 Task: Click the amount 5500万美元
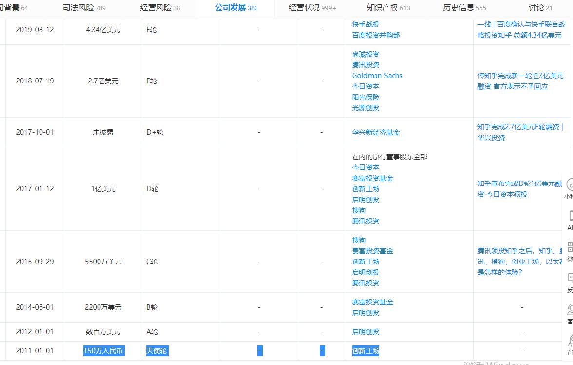click(x=103, y=262)
